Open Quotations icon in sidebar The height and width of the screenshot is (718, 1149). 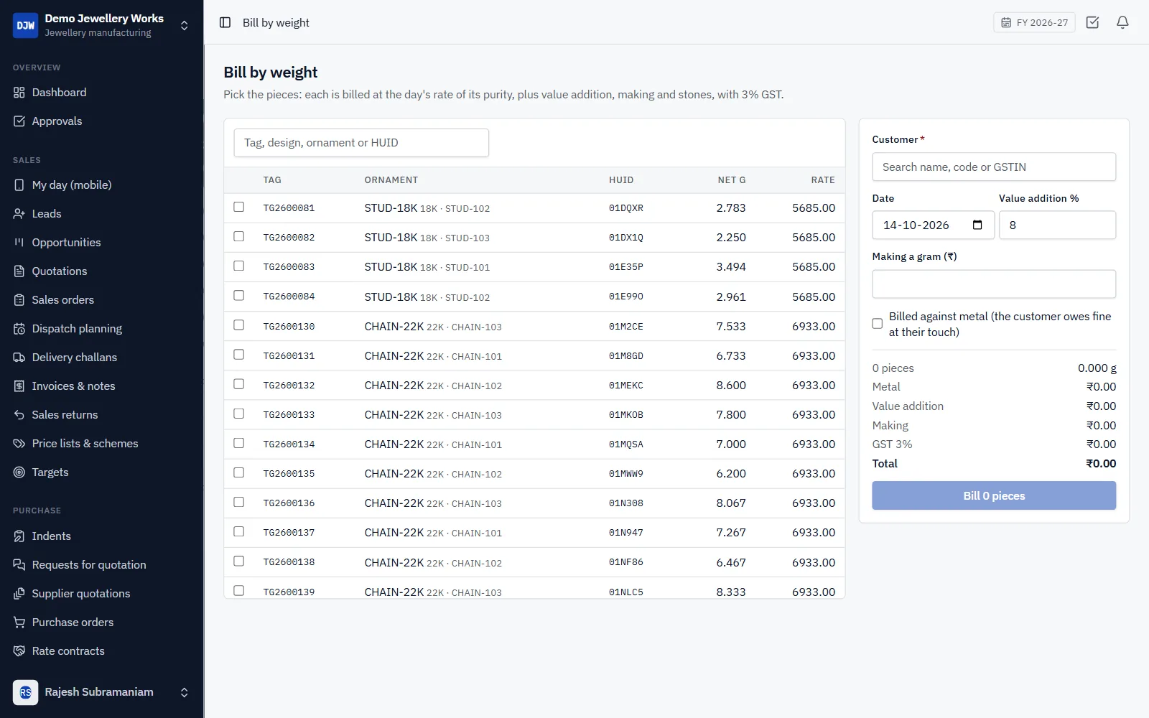click(19, 271)
